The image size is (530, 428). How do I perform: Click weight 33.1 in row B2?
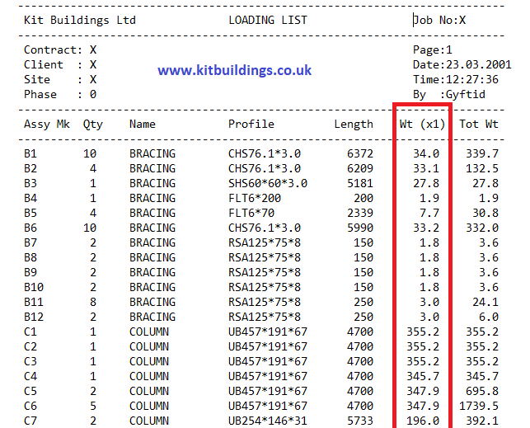click(x=426, y=168)
